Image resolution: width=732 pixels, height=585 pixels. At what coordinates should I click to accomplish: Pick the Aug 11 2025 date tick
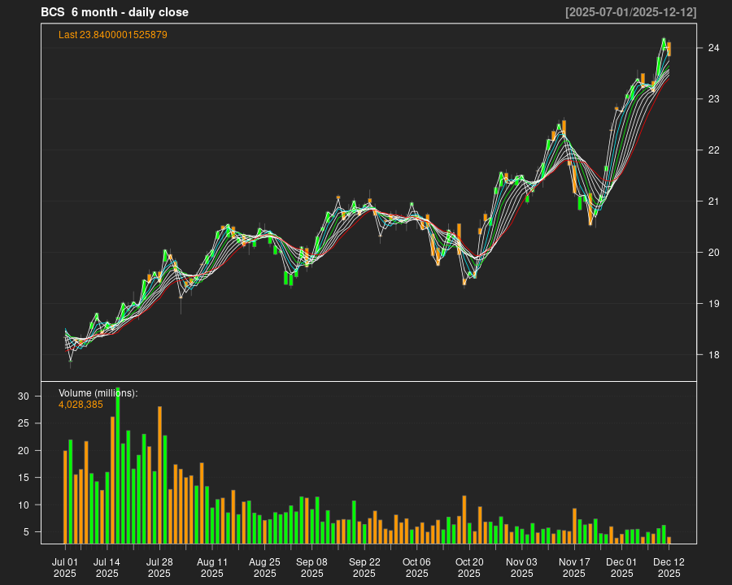[211, 567]
